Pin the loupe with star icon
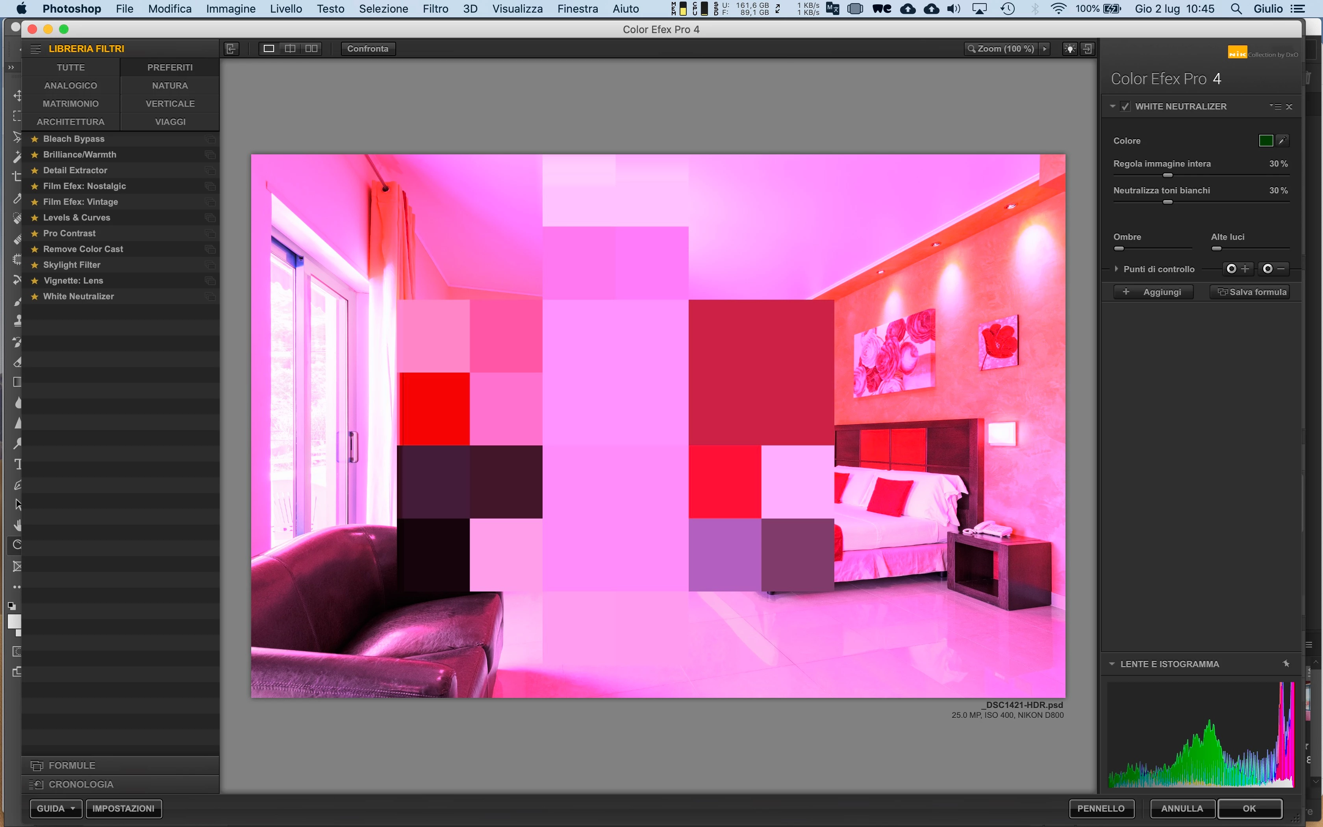1323x827 pixels. pos(1286,664)
